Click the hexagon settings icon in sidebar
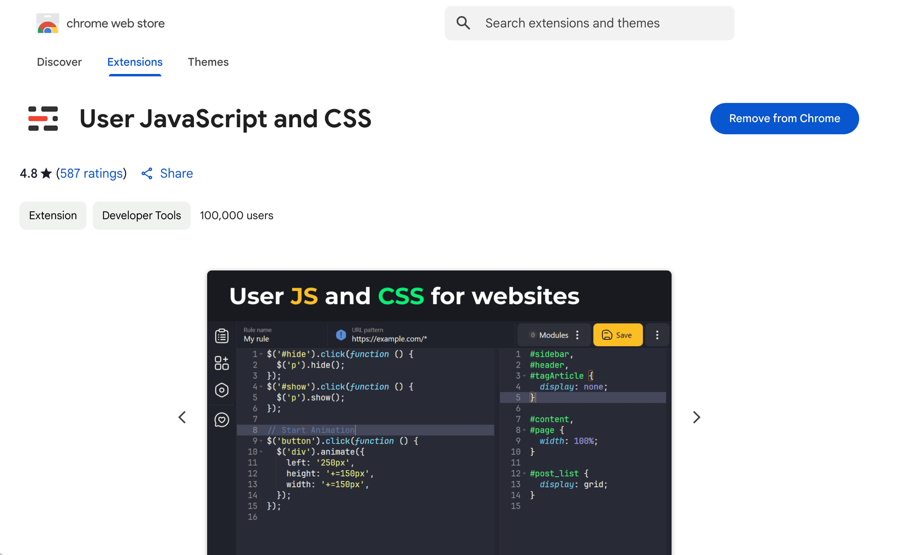This screenshot has width=912, height=555. [x=222, y=390]
